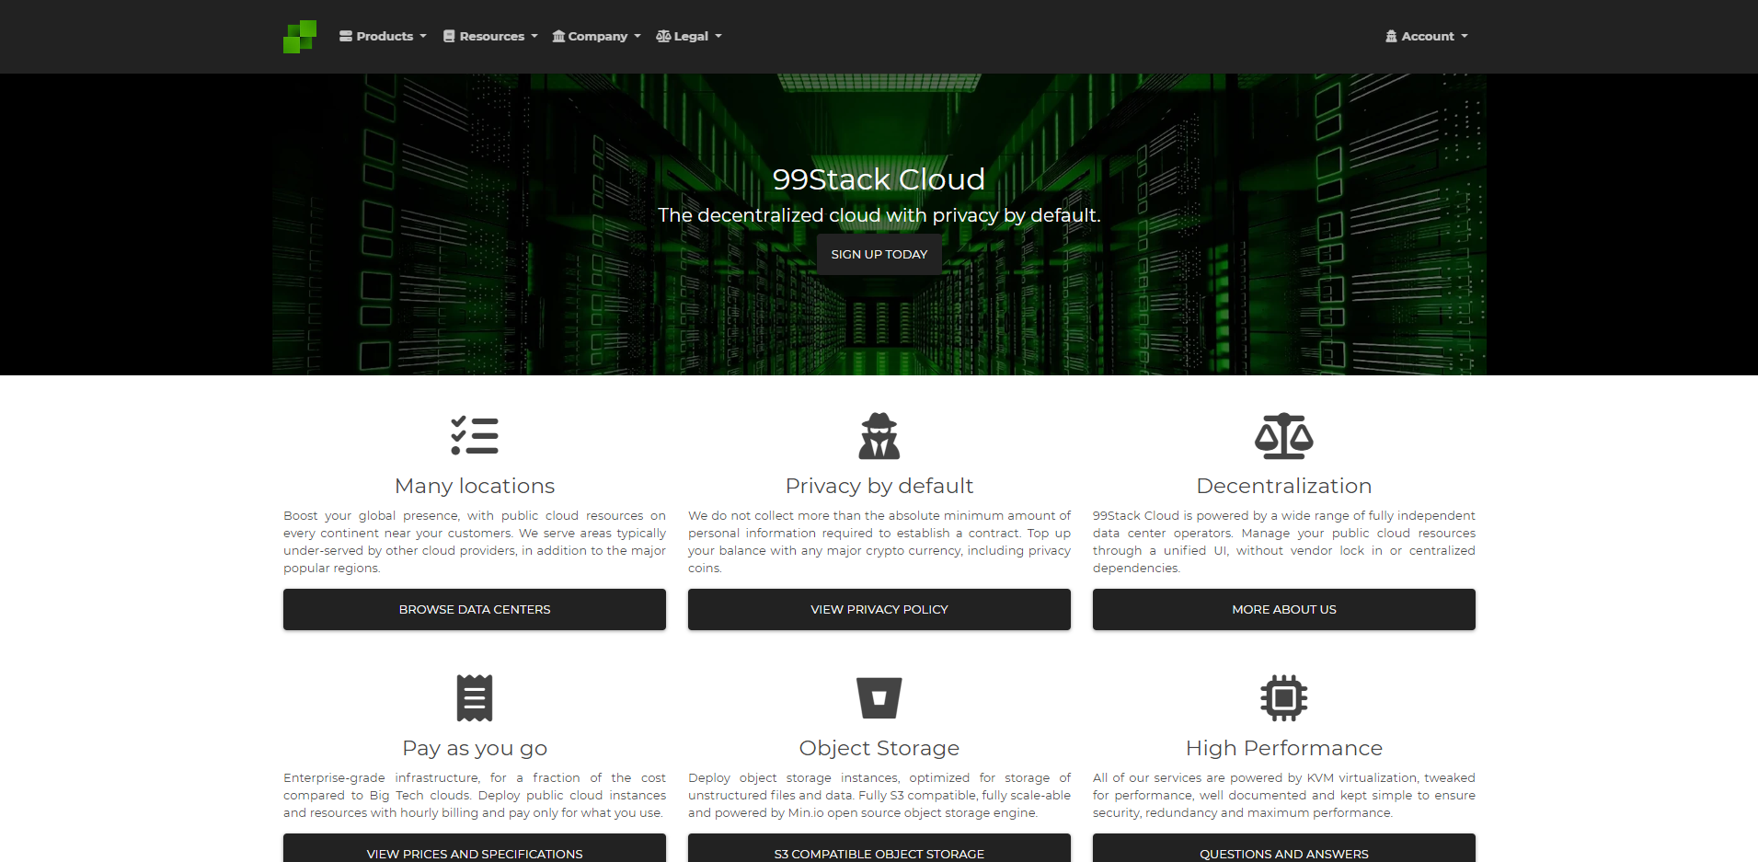The image size is (1758, 862).
Task: Click the Sign Up Today button
Action: click(x=879, y=254)
